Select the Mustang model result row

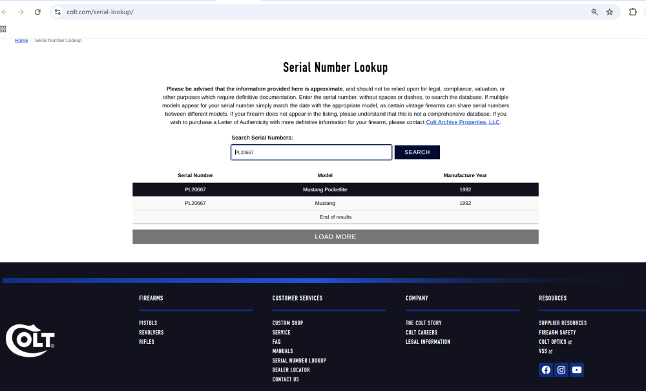tap(335, 203)
